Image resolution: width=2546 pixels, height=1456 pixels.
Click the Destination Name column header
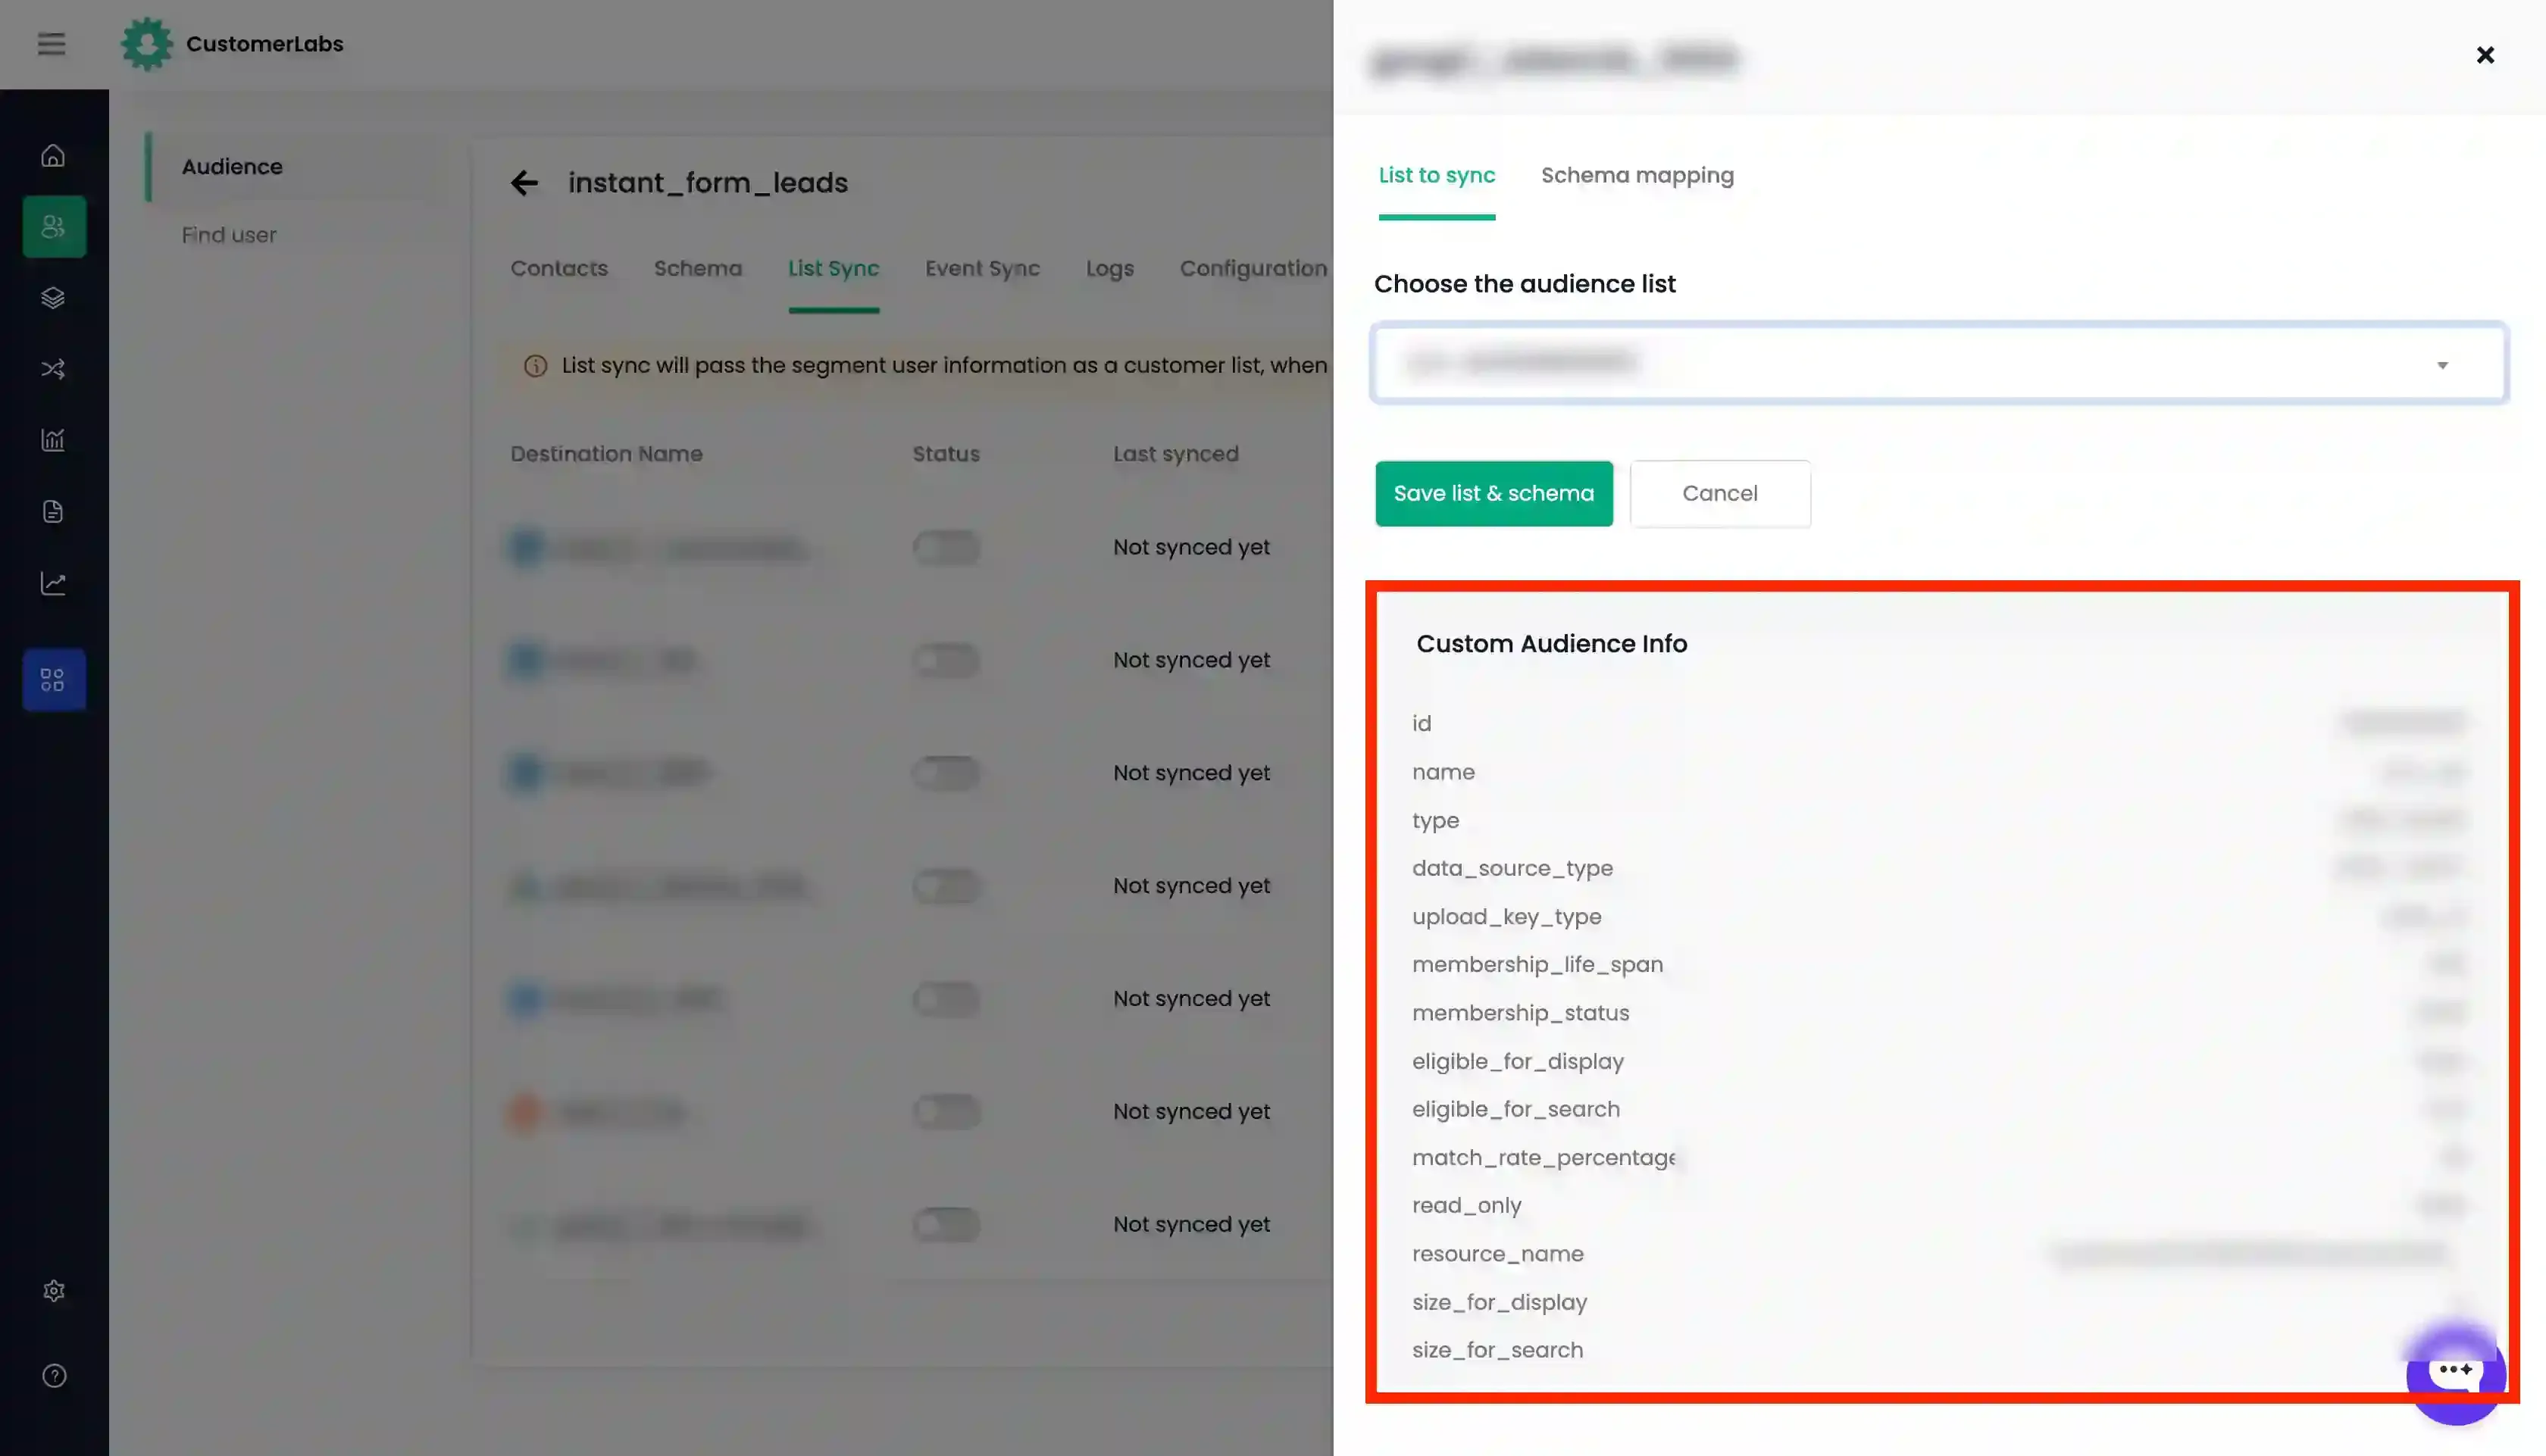point(606,454)
